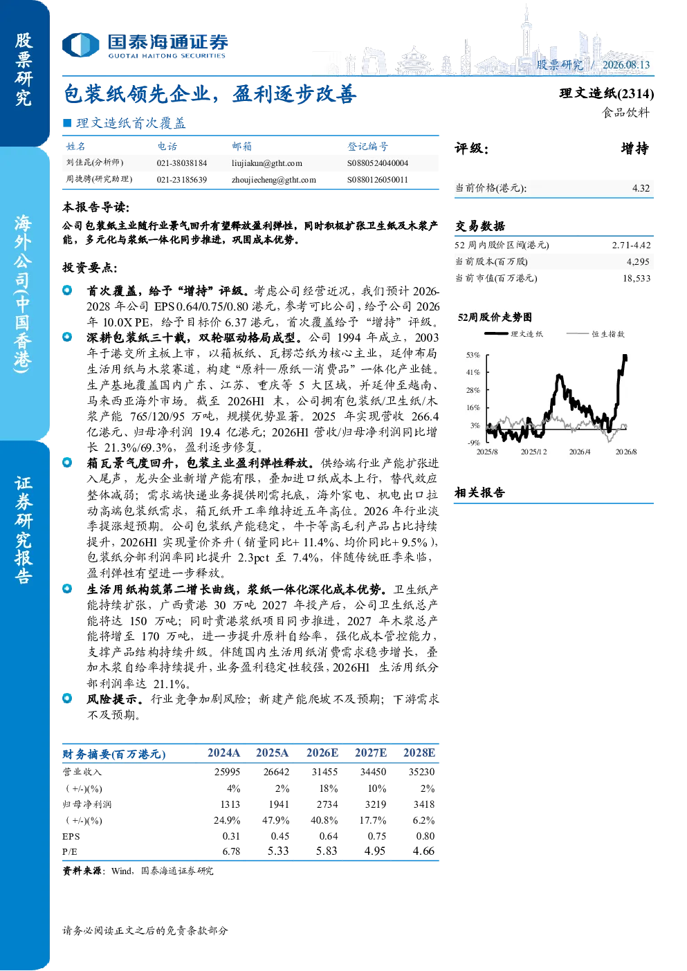The width and height of the screenshot is (687, 971).
Task: Click the P/E row label
Action: (x=69, y=852)
